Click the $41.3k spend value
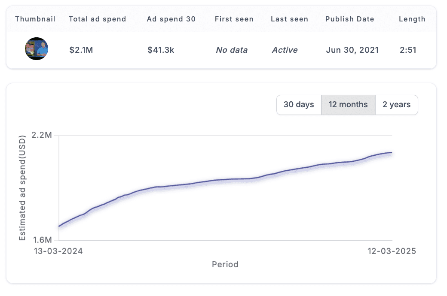 pyautogui.click(x=161, y=50)
